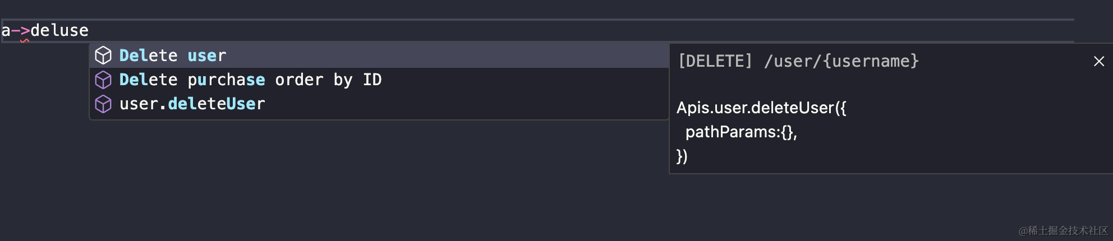Screen dimensions: 1113x241
Task: Click the "Apis.user.deleteUser({" code line
Action: (x=761, y=108)
